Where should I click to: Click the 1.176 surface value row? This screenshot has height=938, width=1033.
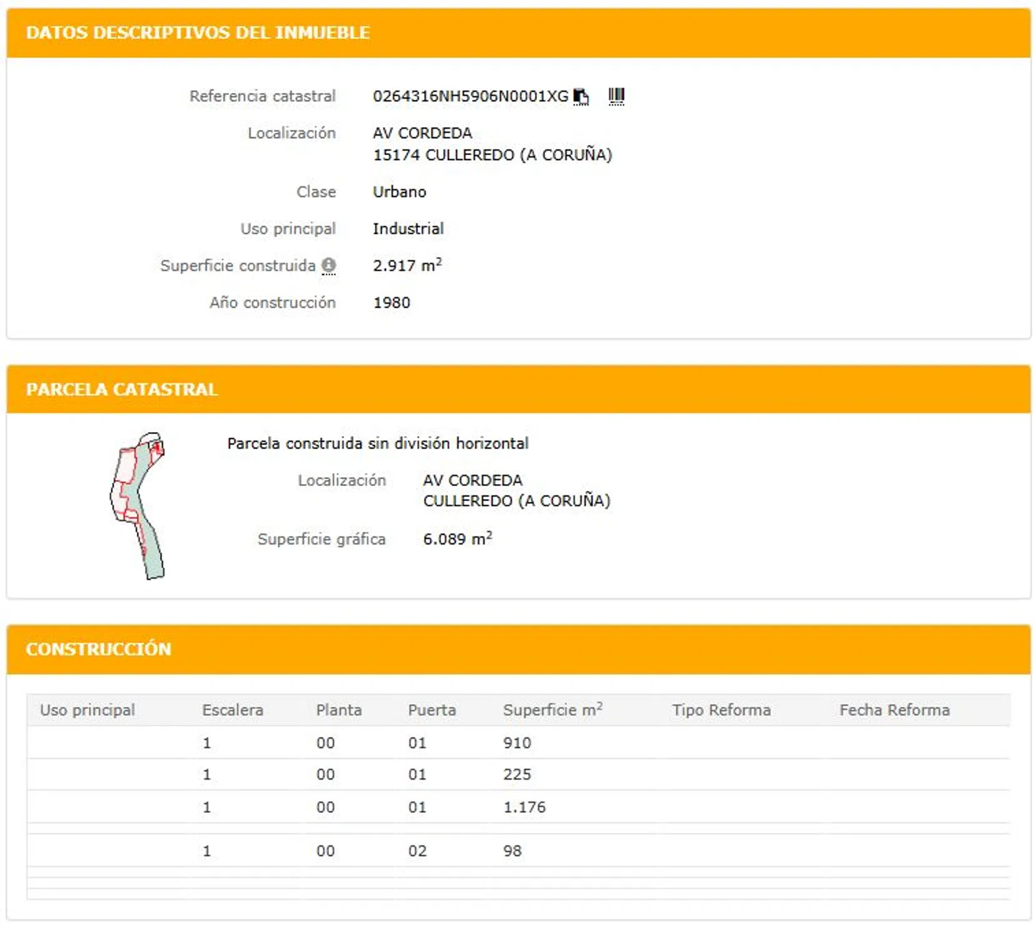pyautogui.click(x=524, y=807)
